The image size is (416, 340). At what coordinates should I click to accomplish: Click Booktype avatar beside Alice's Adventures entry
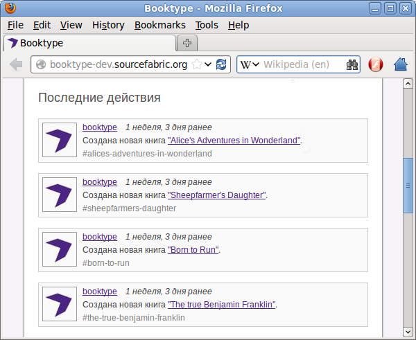60,140
